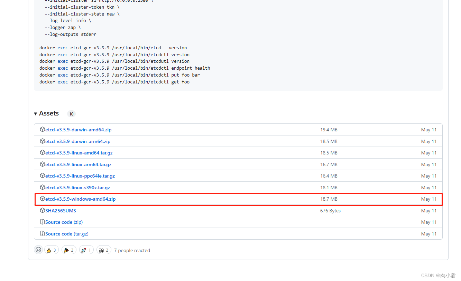Image resolution: width=461 pixels, height=281 pixels.
Task: Open the SHA256SUMS file link
Action: pos(61,211)
